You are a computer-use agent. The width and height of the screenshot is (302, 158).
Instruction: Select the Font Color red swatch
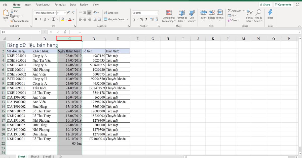pos(70,21)
